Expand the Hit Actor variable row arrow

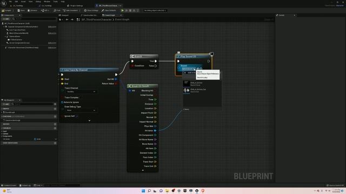(56, 139)
